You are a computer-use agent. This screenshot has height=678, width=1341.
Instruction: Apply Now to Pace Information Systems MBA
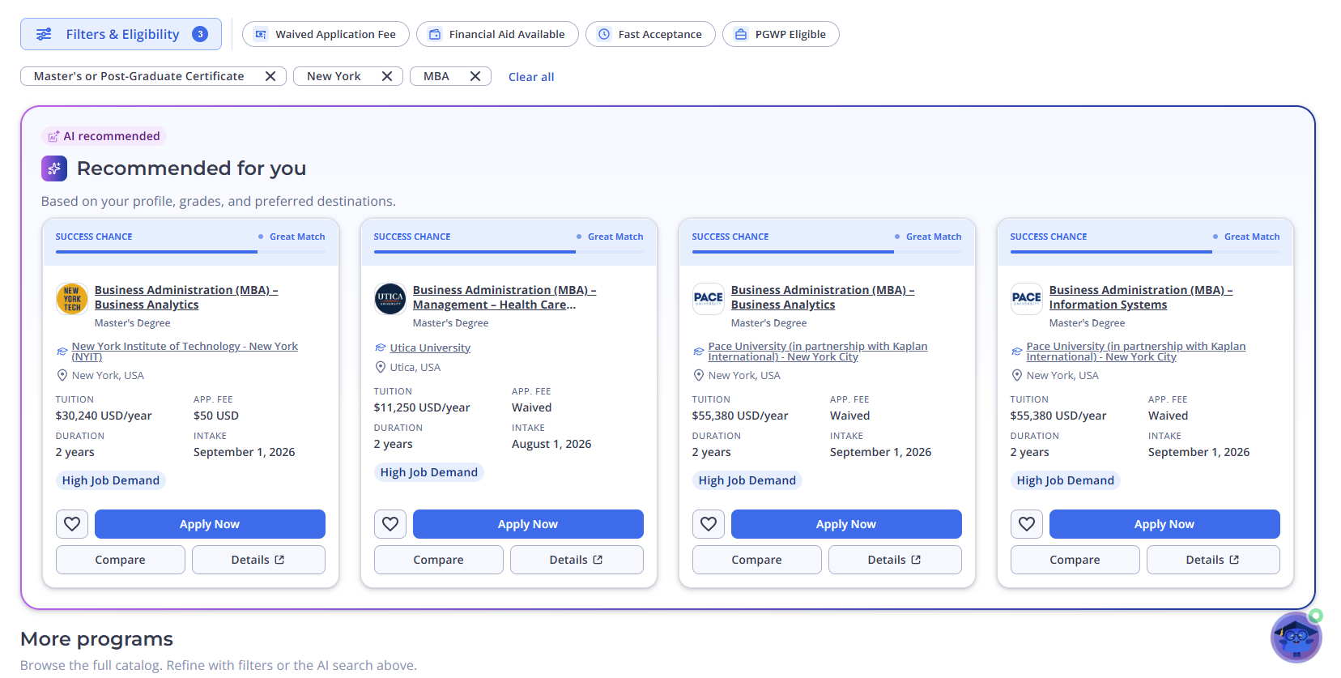pos(1164,524)
